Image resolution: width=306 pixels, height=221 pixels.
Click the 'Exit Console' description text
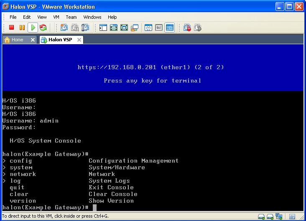point(111,188)
